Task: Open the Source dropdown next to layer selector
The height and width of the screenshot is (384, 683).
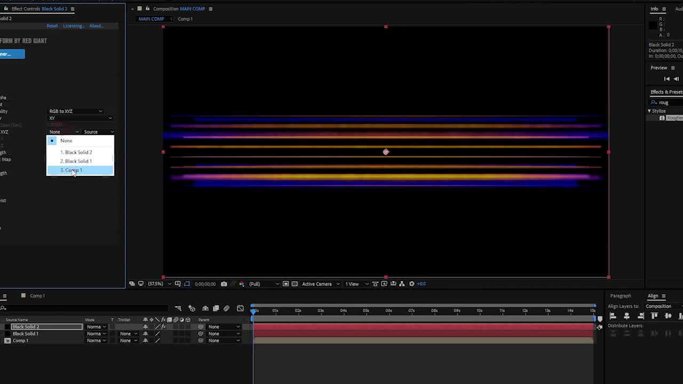Action: [99, 132]
